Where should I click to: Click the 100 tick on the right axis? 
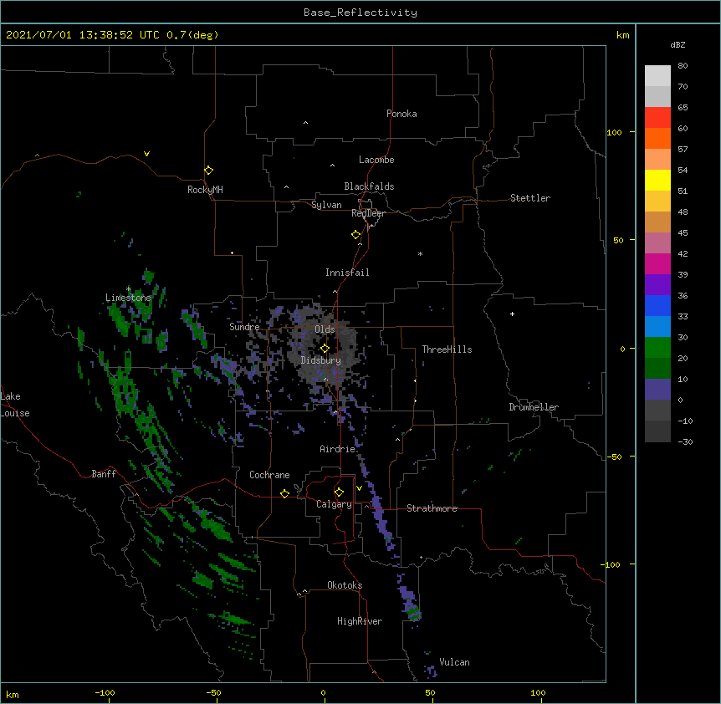[614, 132]
